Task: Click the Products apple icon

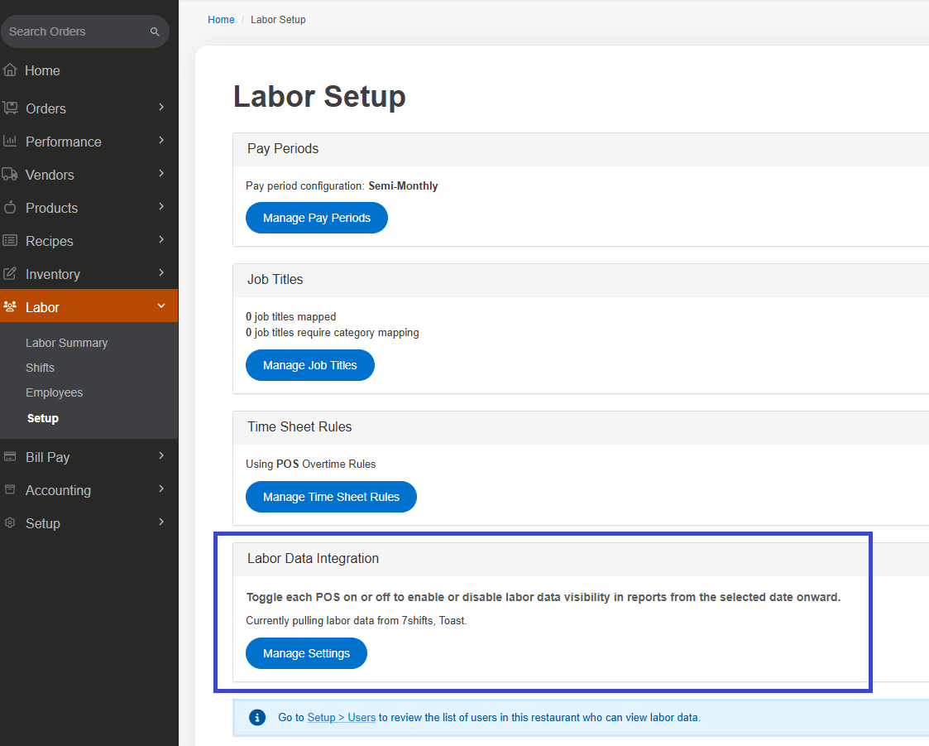Action: 11,208
